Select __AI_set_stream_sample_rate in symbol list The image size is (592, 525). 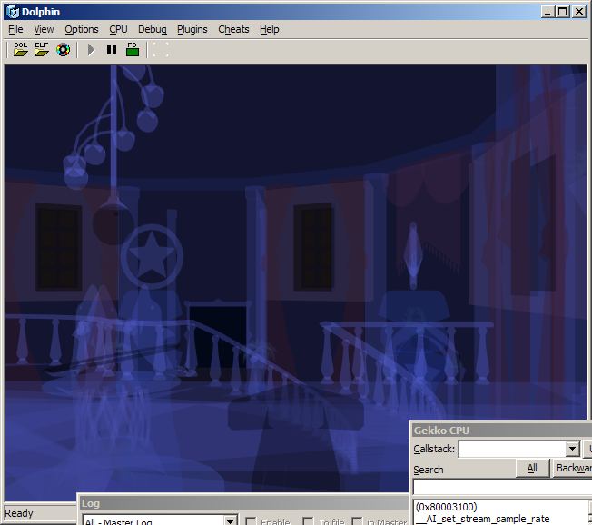click(x=482, y=519)
